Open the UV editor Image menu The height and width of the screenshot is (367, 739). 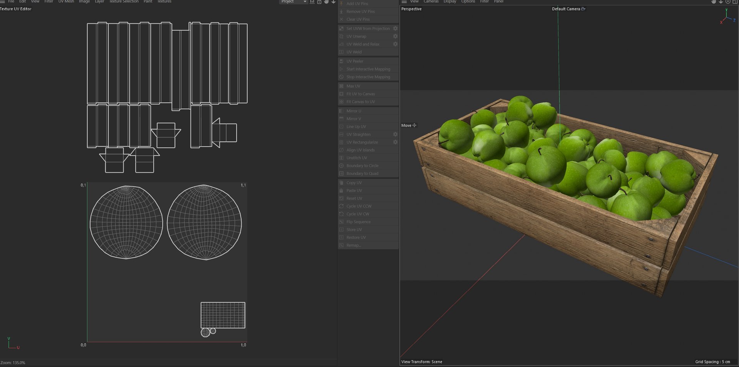[x=84, y=2]
